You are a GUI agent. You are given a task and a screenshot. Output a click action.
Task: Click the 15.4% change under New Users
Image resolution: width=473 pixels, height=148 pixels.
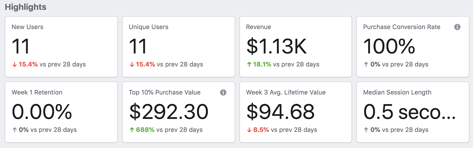(28, 64)
